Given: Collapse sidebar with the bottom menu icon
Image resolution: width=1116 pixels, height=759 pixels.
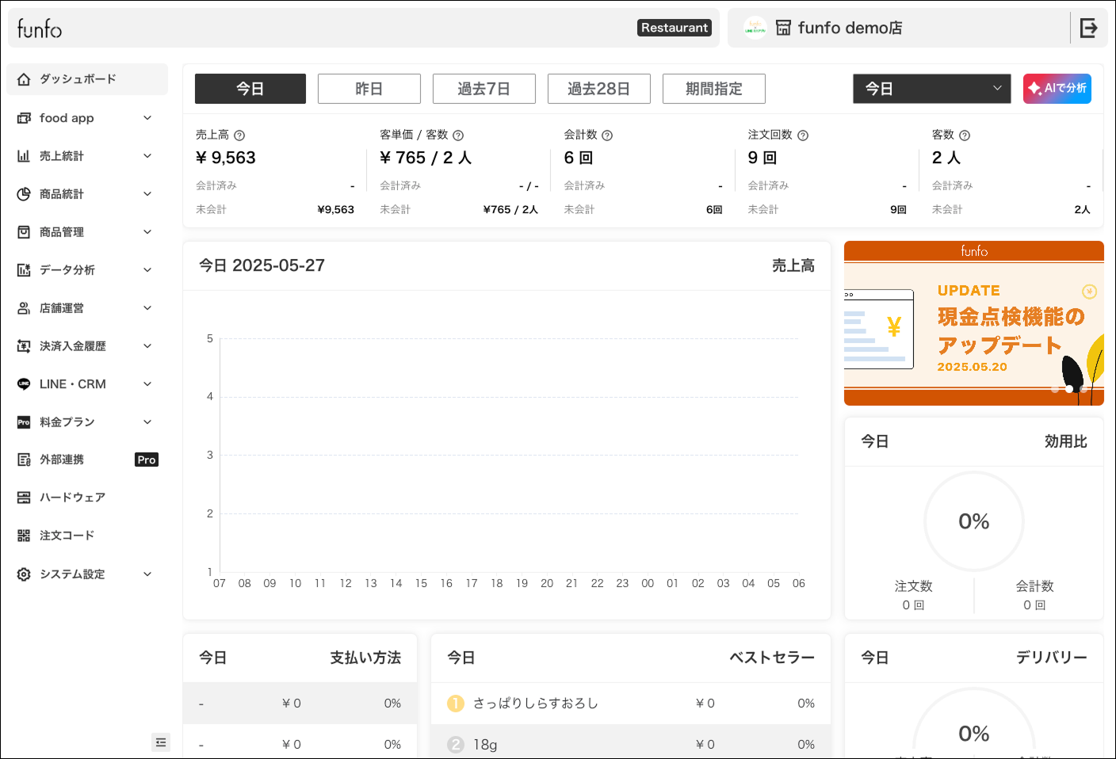Looking at the screenshot, I should click(x=161, y=742).
